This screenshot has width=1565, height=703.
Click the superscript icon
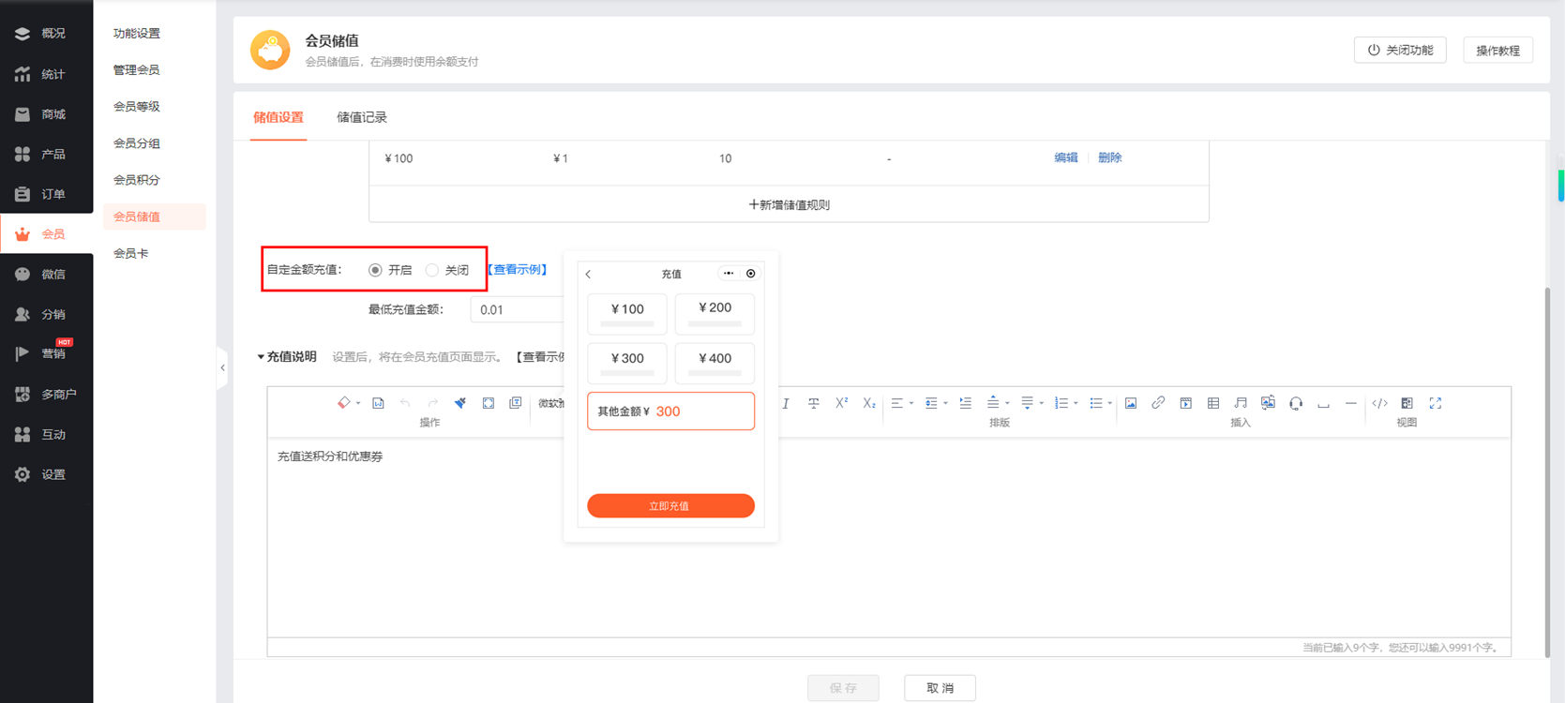coord(841,403)
